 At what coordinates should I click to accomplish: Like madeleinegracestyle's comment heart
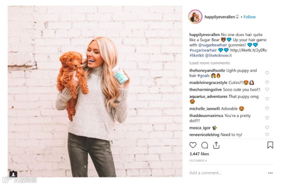click(x=267, y=82)
